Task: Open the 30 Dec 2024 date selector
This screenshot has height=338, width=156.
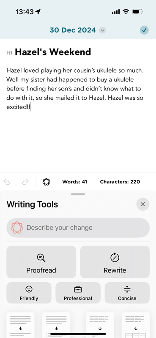Action: 73,30
